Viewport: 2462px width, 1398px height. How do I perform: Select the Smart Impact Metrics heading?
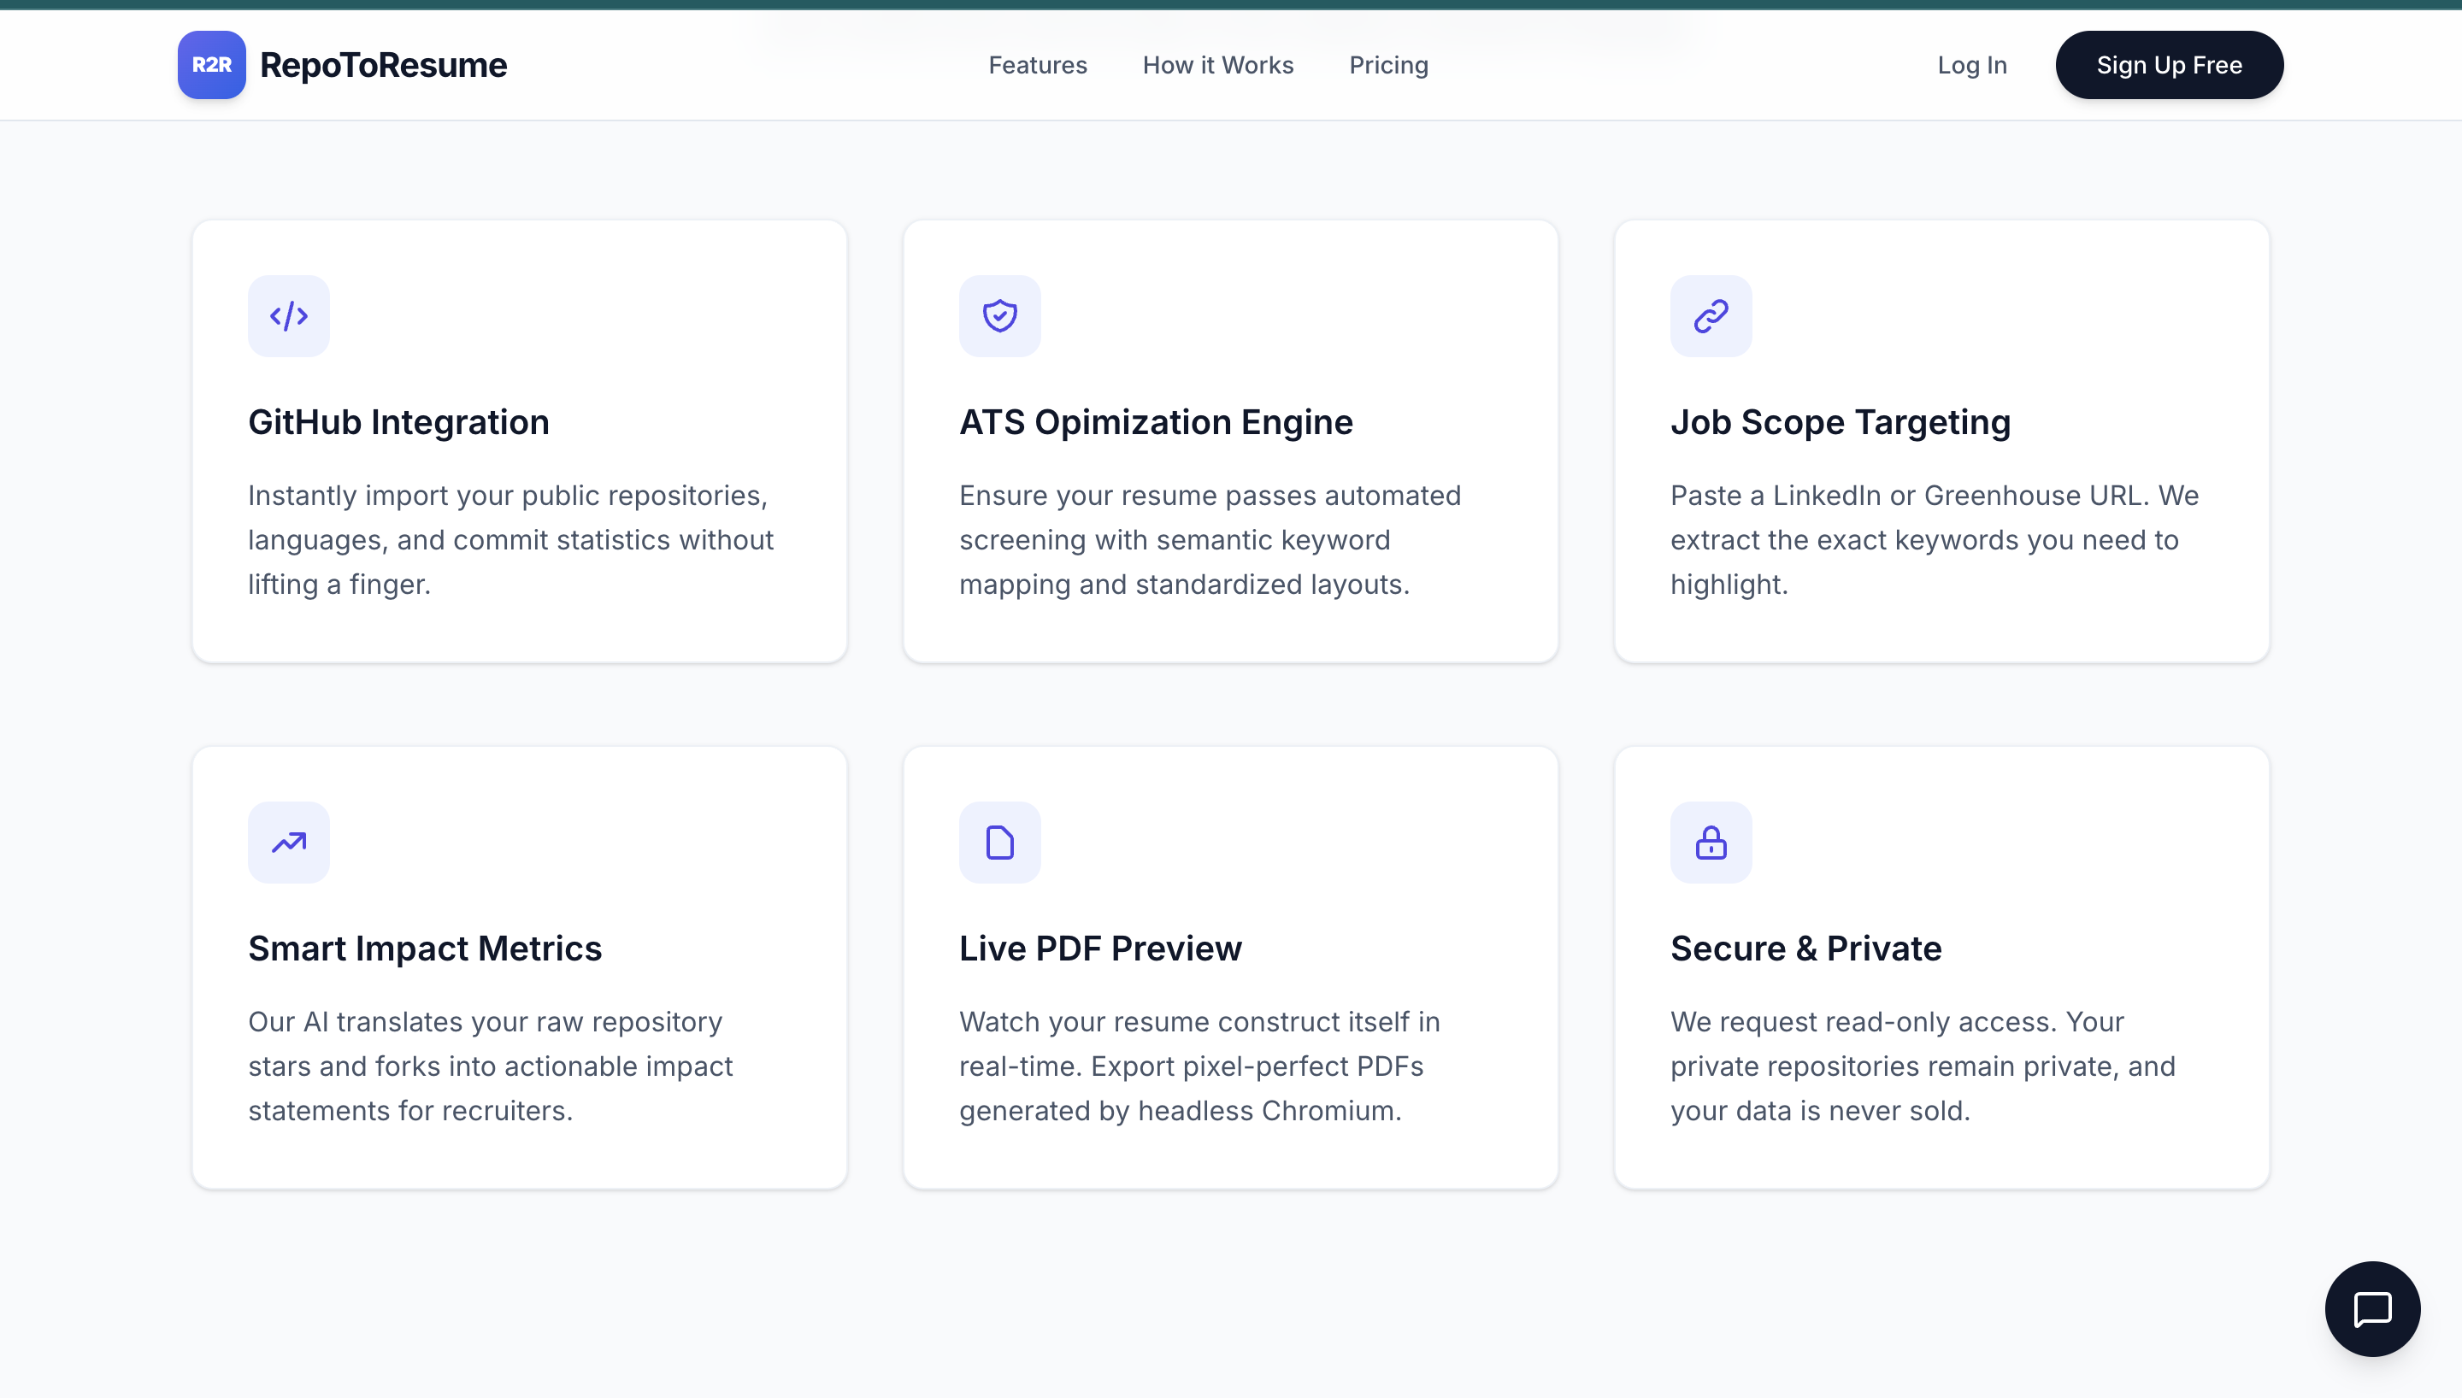pos(426,949)
